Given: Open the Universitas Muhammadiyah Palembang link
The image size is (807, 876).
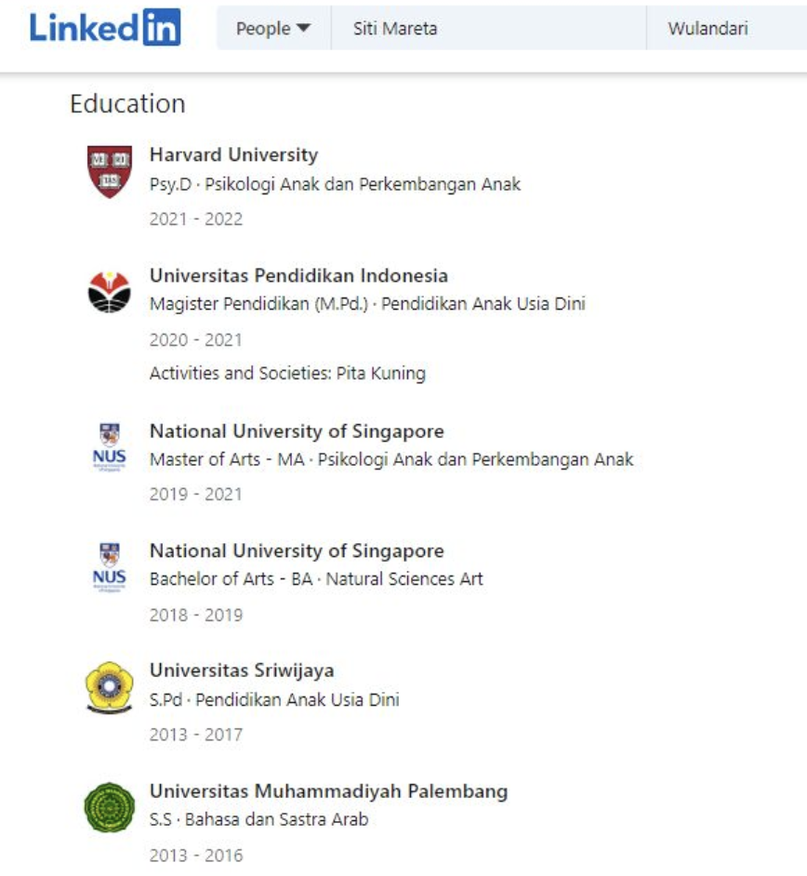Looking at the screenshot, I should tap(329, 791).
